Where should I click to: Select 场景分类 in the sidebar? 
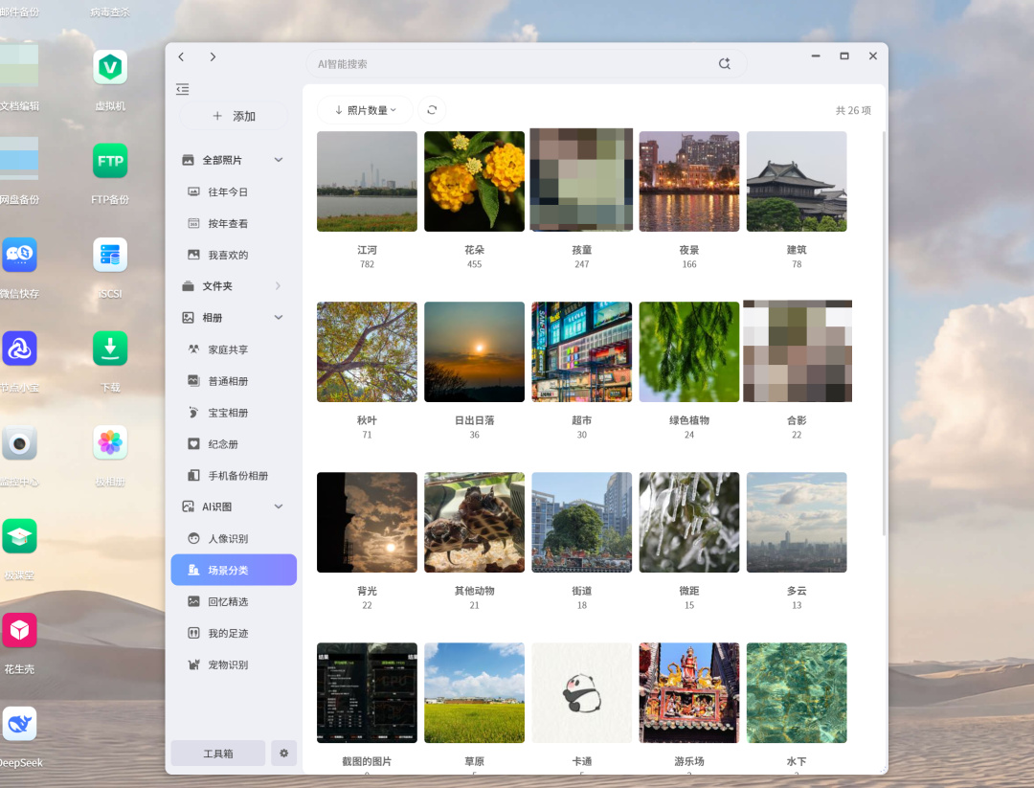point(234,570)
